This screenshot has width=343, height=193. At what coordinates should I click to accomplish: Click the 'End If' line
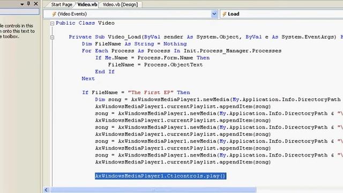[x=105, y=71]
